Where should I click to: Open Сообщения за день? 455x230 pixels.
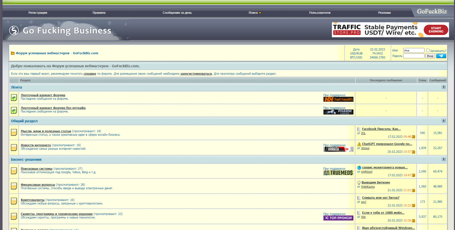pyautogui.click(x=177, y=13)
